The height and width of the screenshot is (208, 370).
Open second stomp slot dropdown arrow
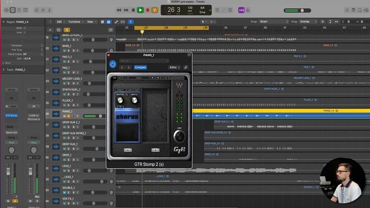(x=156, y=150)
